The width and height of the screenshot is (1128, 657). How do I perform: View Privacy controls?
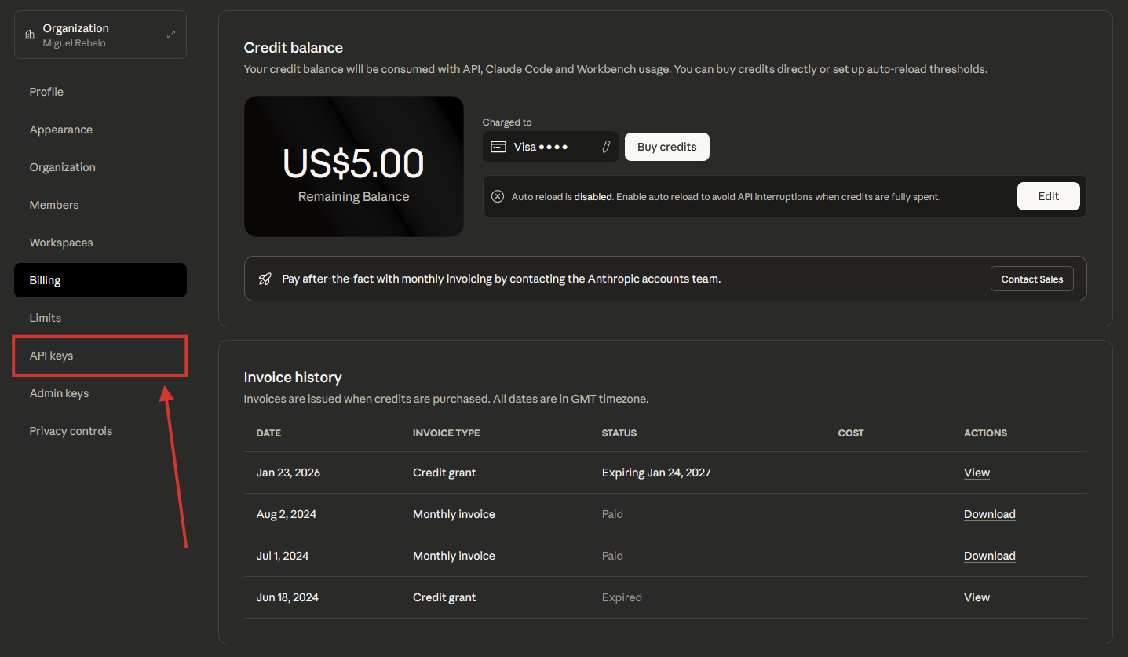71,430
